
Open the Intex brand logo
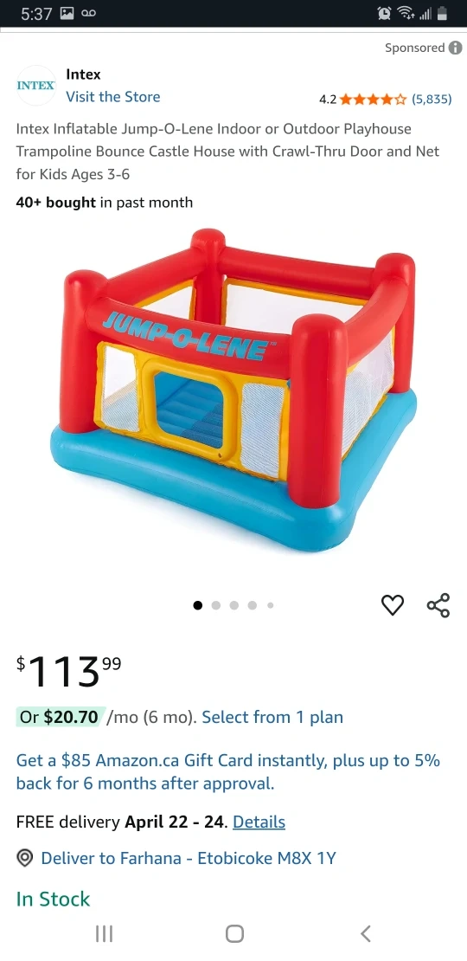coord(35,85)
